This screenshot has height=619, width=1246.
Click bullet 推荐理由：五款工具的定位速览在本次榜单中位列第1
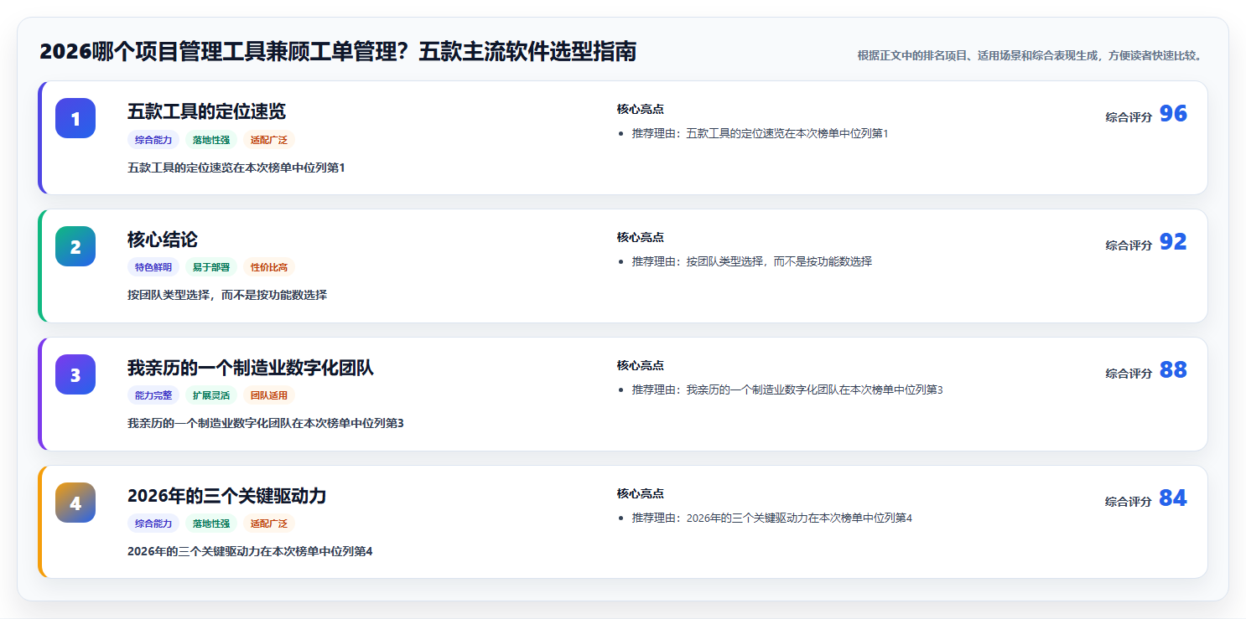click(760, 133)
